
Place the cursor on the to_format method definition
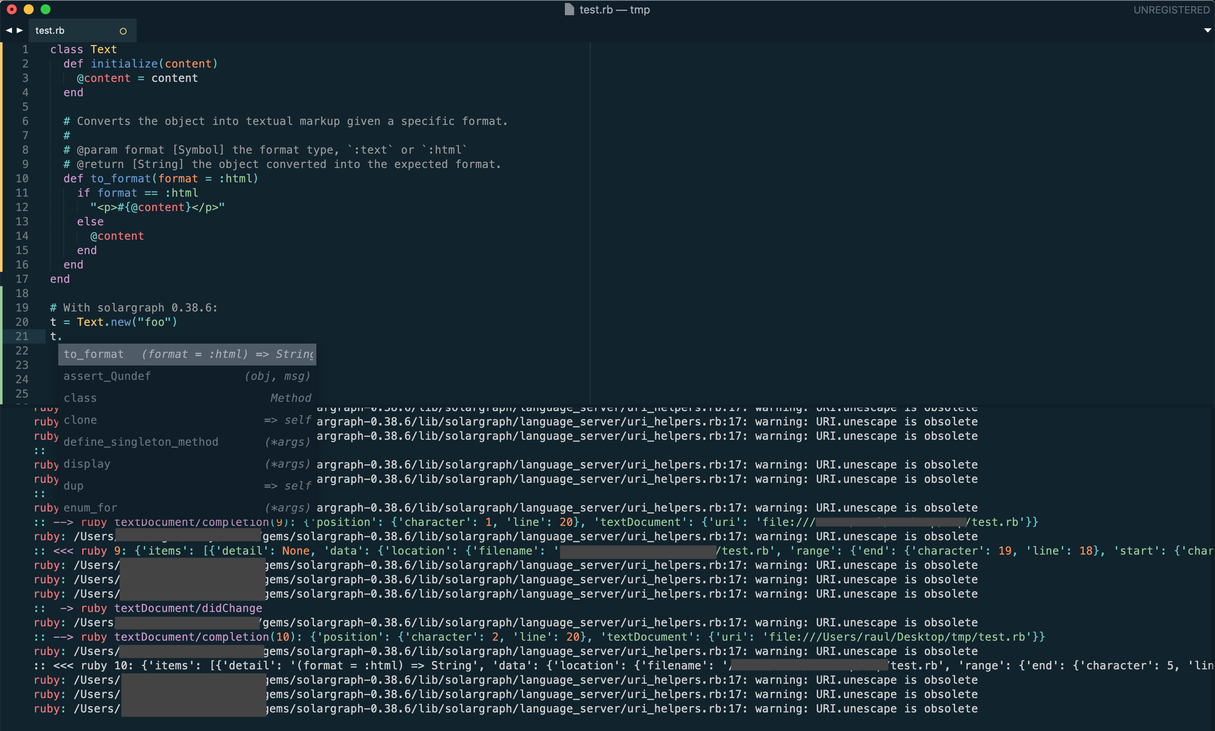coord(121,178)
